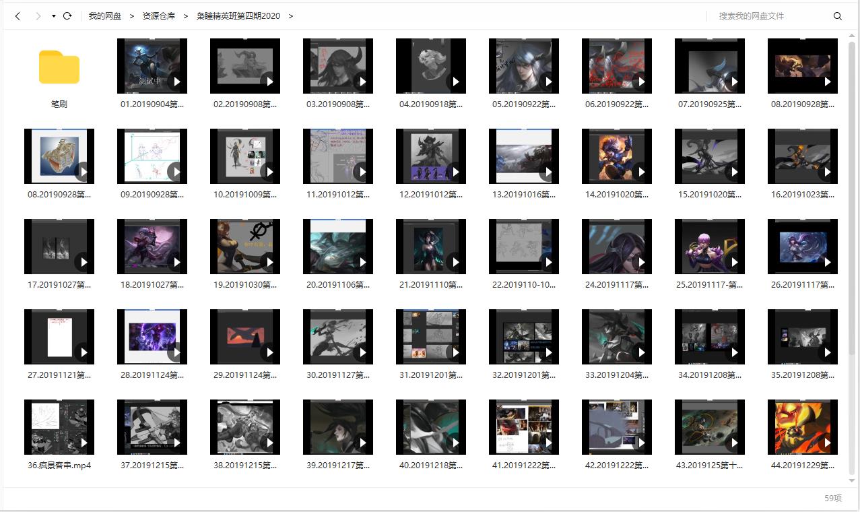Screen dimensions: 860x512
Task: Go back with the left arrow
Action: coord(18,16)
